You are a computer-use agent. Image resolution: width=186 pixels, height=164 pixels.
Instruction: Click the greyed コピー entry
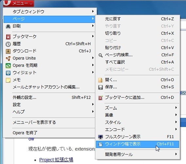[138, 41]
